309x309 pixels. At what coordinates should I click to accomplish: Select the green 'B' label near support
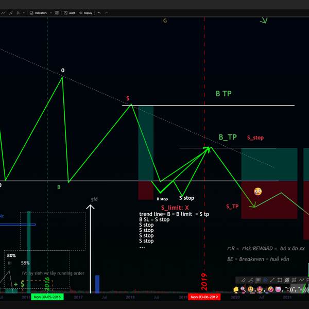click(x=59, y=187)
